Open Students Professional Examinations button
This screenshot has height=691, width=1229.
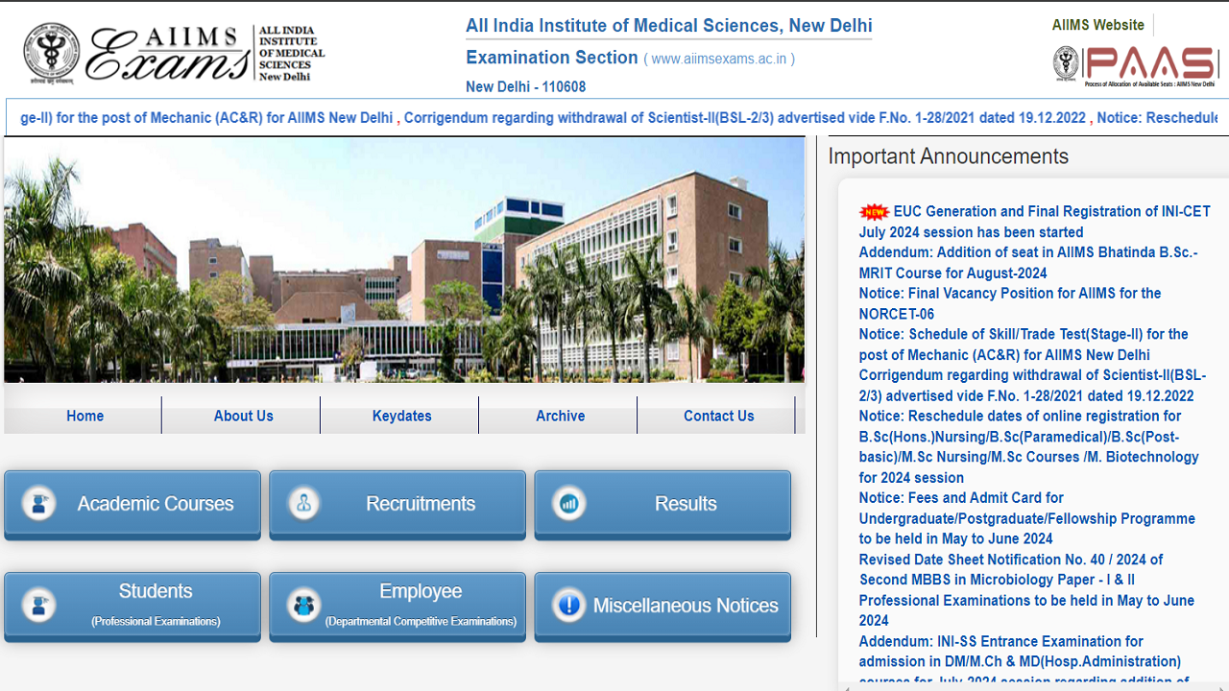coord(133,607)
